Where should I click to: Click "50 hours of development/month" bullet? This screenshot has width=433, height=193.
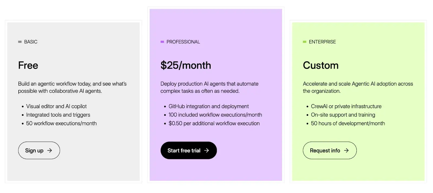click(x=348, y=123)
